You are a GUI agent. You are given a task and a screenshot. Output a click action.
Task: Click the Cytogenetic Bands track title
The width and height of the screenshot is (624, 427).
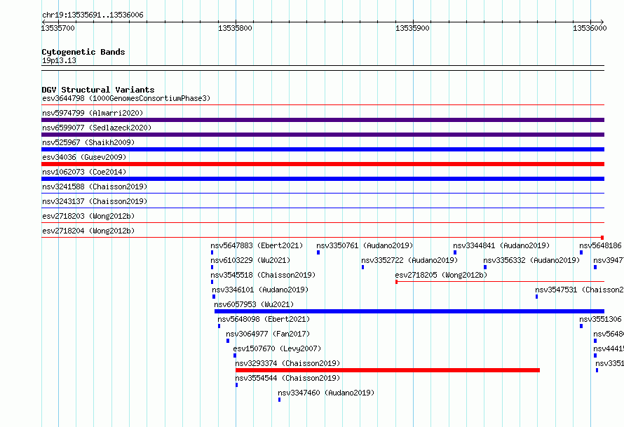[x=83, y=52]
